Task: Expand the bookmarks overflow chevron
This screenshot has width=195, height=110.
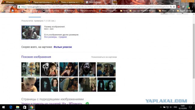Action: pyautogui.click(x=173, y=11)
